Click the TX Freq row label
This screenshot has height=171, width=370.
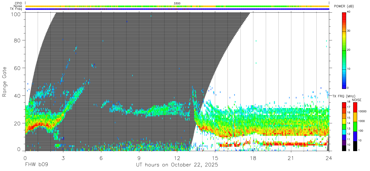click(x=16, y=9)
